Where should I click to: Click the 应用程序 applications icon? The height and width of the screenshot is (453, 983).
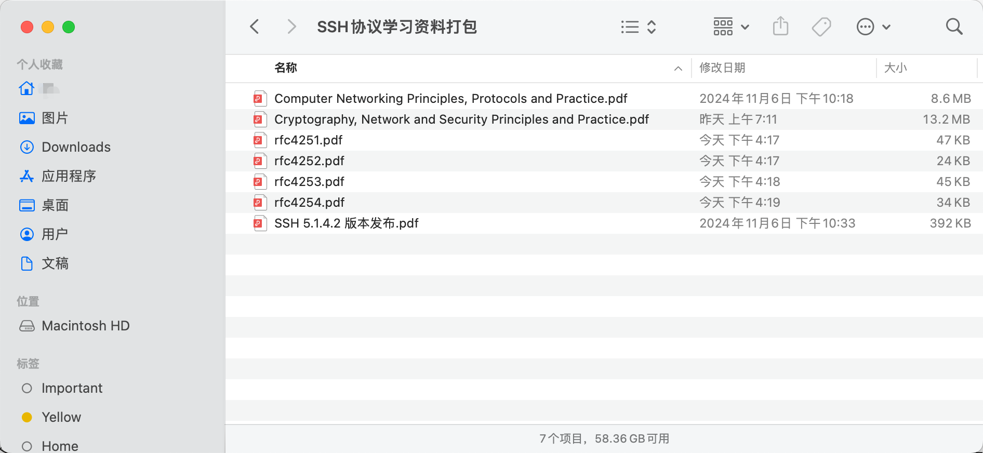coord(27,176)
